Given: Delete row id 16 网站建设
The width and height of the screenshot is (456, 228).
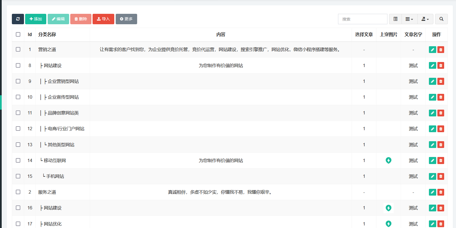Looking at the screenshot, I should point(441,208).
